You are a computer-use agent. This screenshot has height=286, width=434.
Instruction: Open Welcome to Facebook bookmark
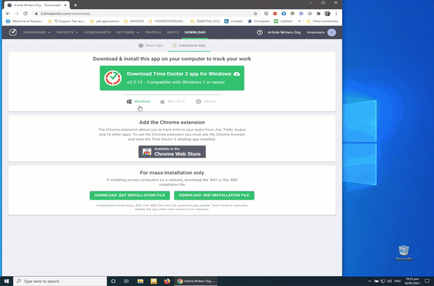tap(25, 21)
